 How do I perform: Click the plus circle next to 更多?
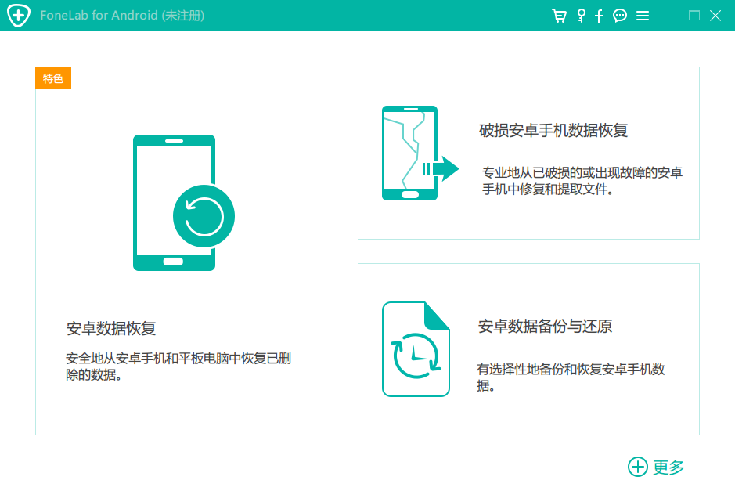click(637, 467)
